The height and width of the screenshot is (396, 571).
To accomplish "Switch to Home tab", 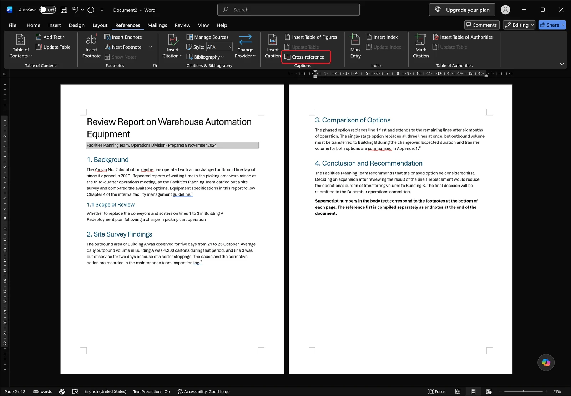I will (34, 25).
